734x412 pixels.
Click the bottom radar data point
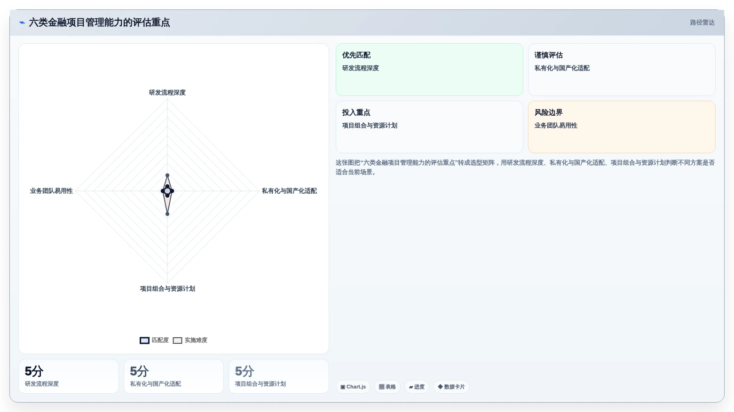coord(167,214)
